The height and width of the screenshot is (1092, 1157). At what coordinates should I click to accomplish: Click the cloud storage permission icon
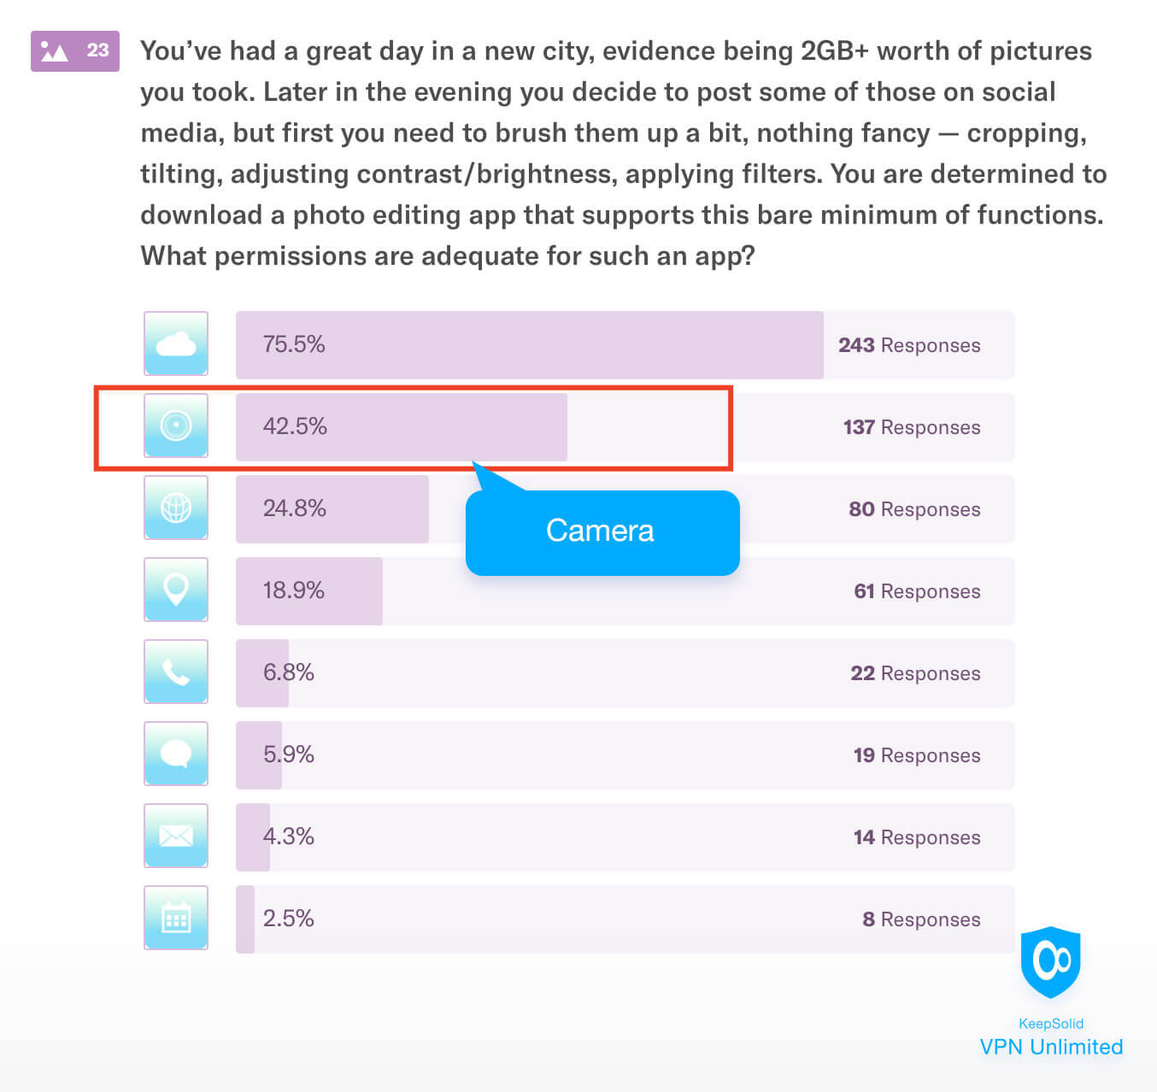click(176, 343)
